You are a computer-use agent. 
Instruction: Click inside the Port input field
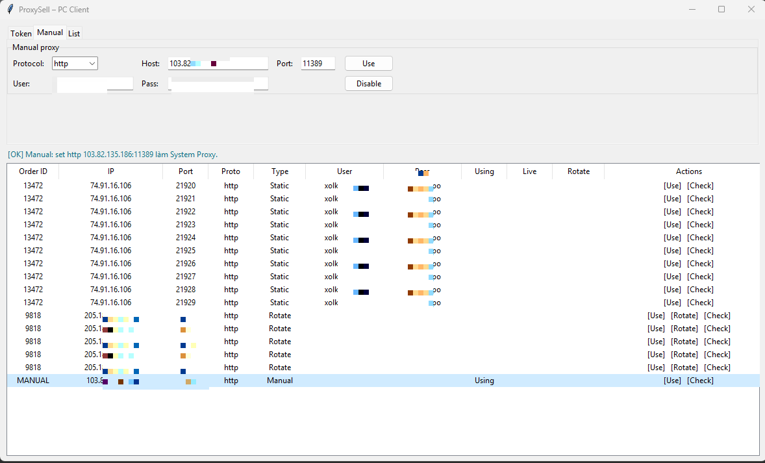(x=318, y=63)
